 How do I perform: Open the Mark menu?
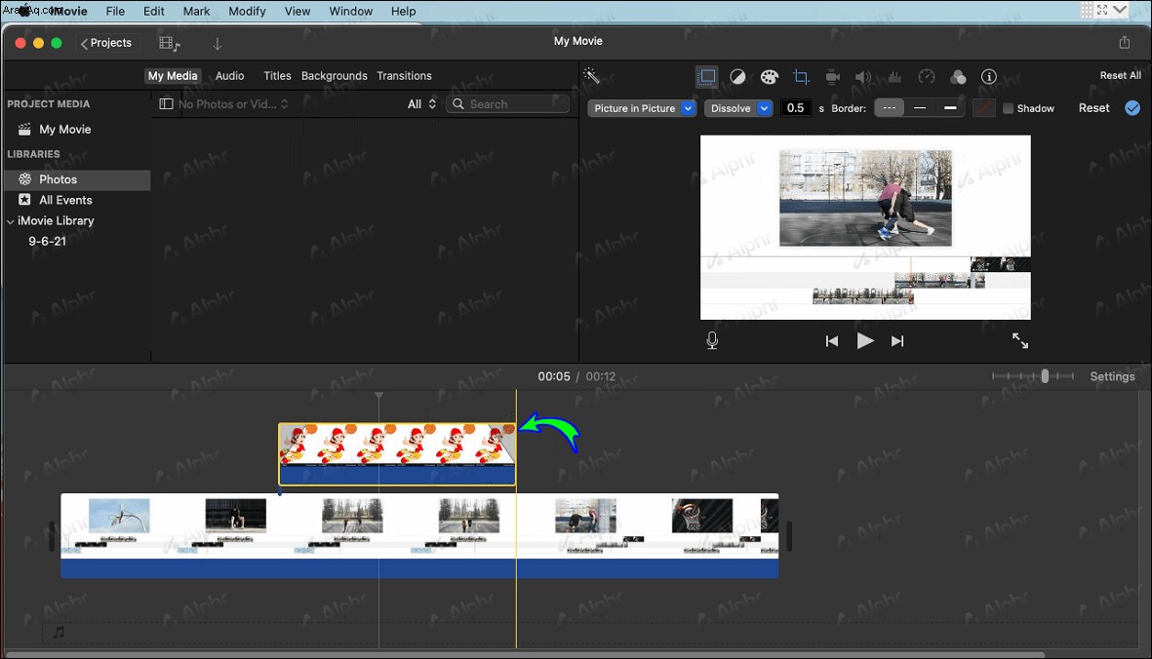(x=196, y=11)
